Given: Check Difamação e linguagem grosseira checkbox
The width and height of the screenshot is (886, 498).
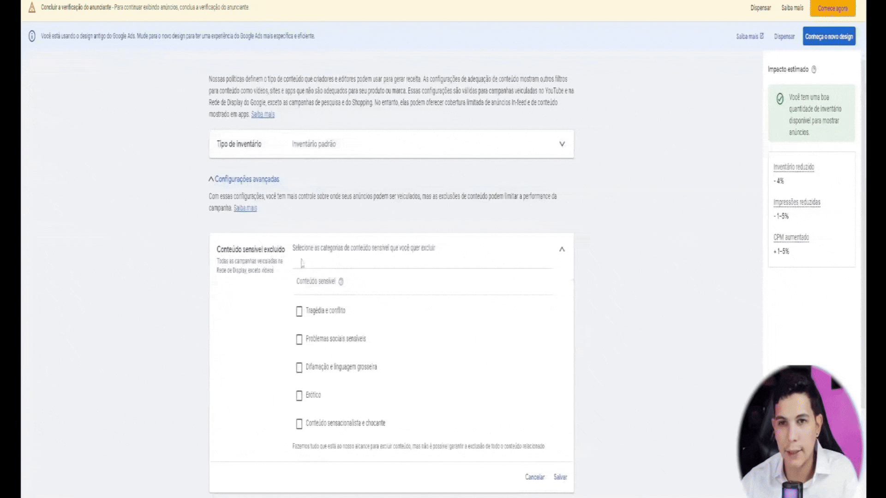Looking at the screenshot, I should pyautogui.click(x=299, y=368).
